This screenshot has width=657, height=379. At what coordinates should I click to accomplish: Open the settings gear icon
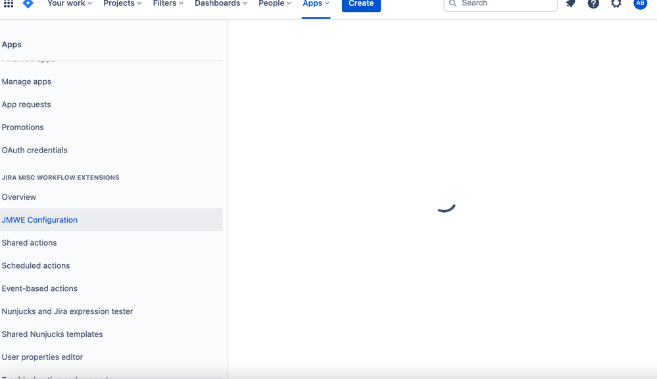(616, 4)
